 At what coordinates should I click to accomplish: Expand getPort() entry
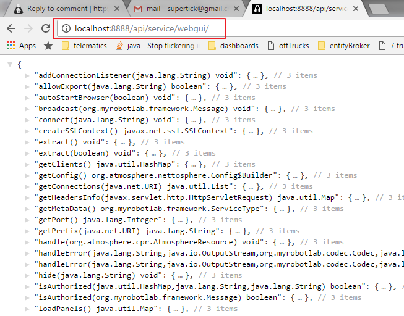point(27,220)
